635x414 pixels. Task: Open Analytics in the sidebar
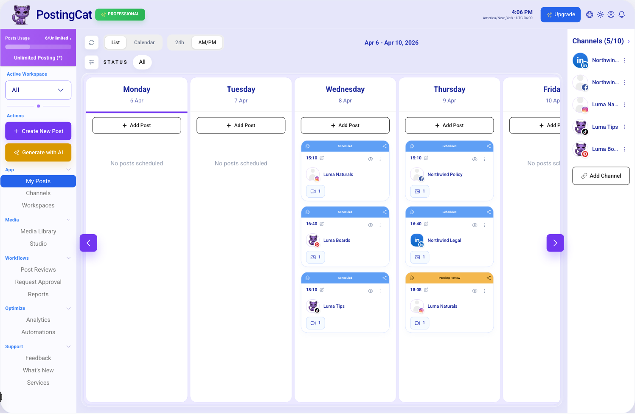coord(38,320)
